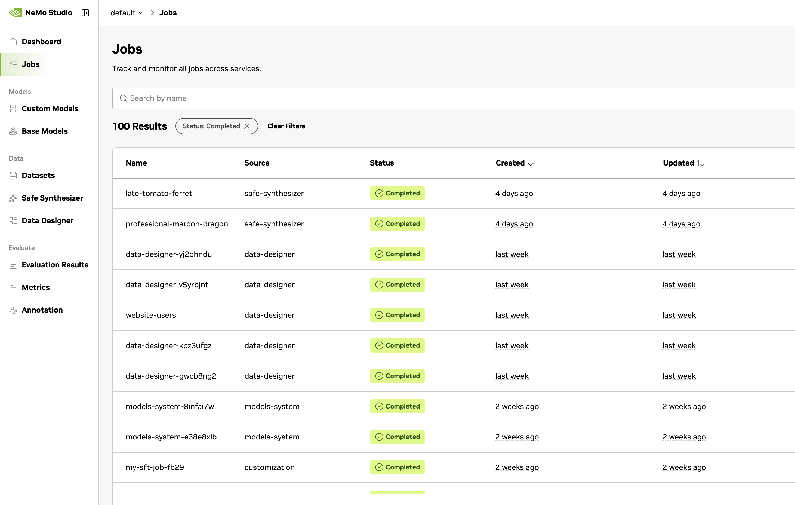Collapse the sidebar panel icon
Image resolution: width=795 pixels, height=505 pixels.
click(85, 13)
